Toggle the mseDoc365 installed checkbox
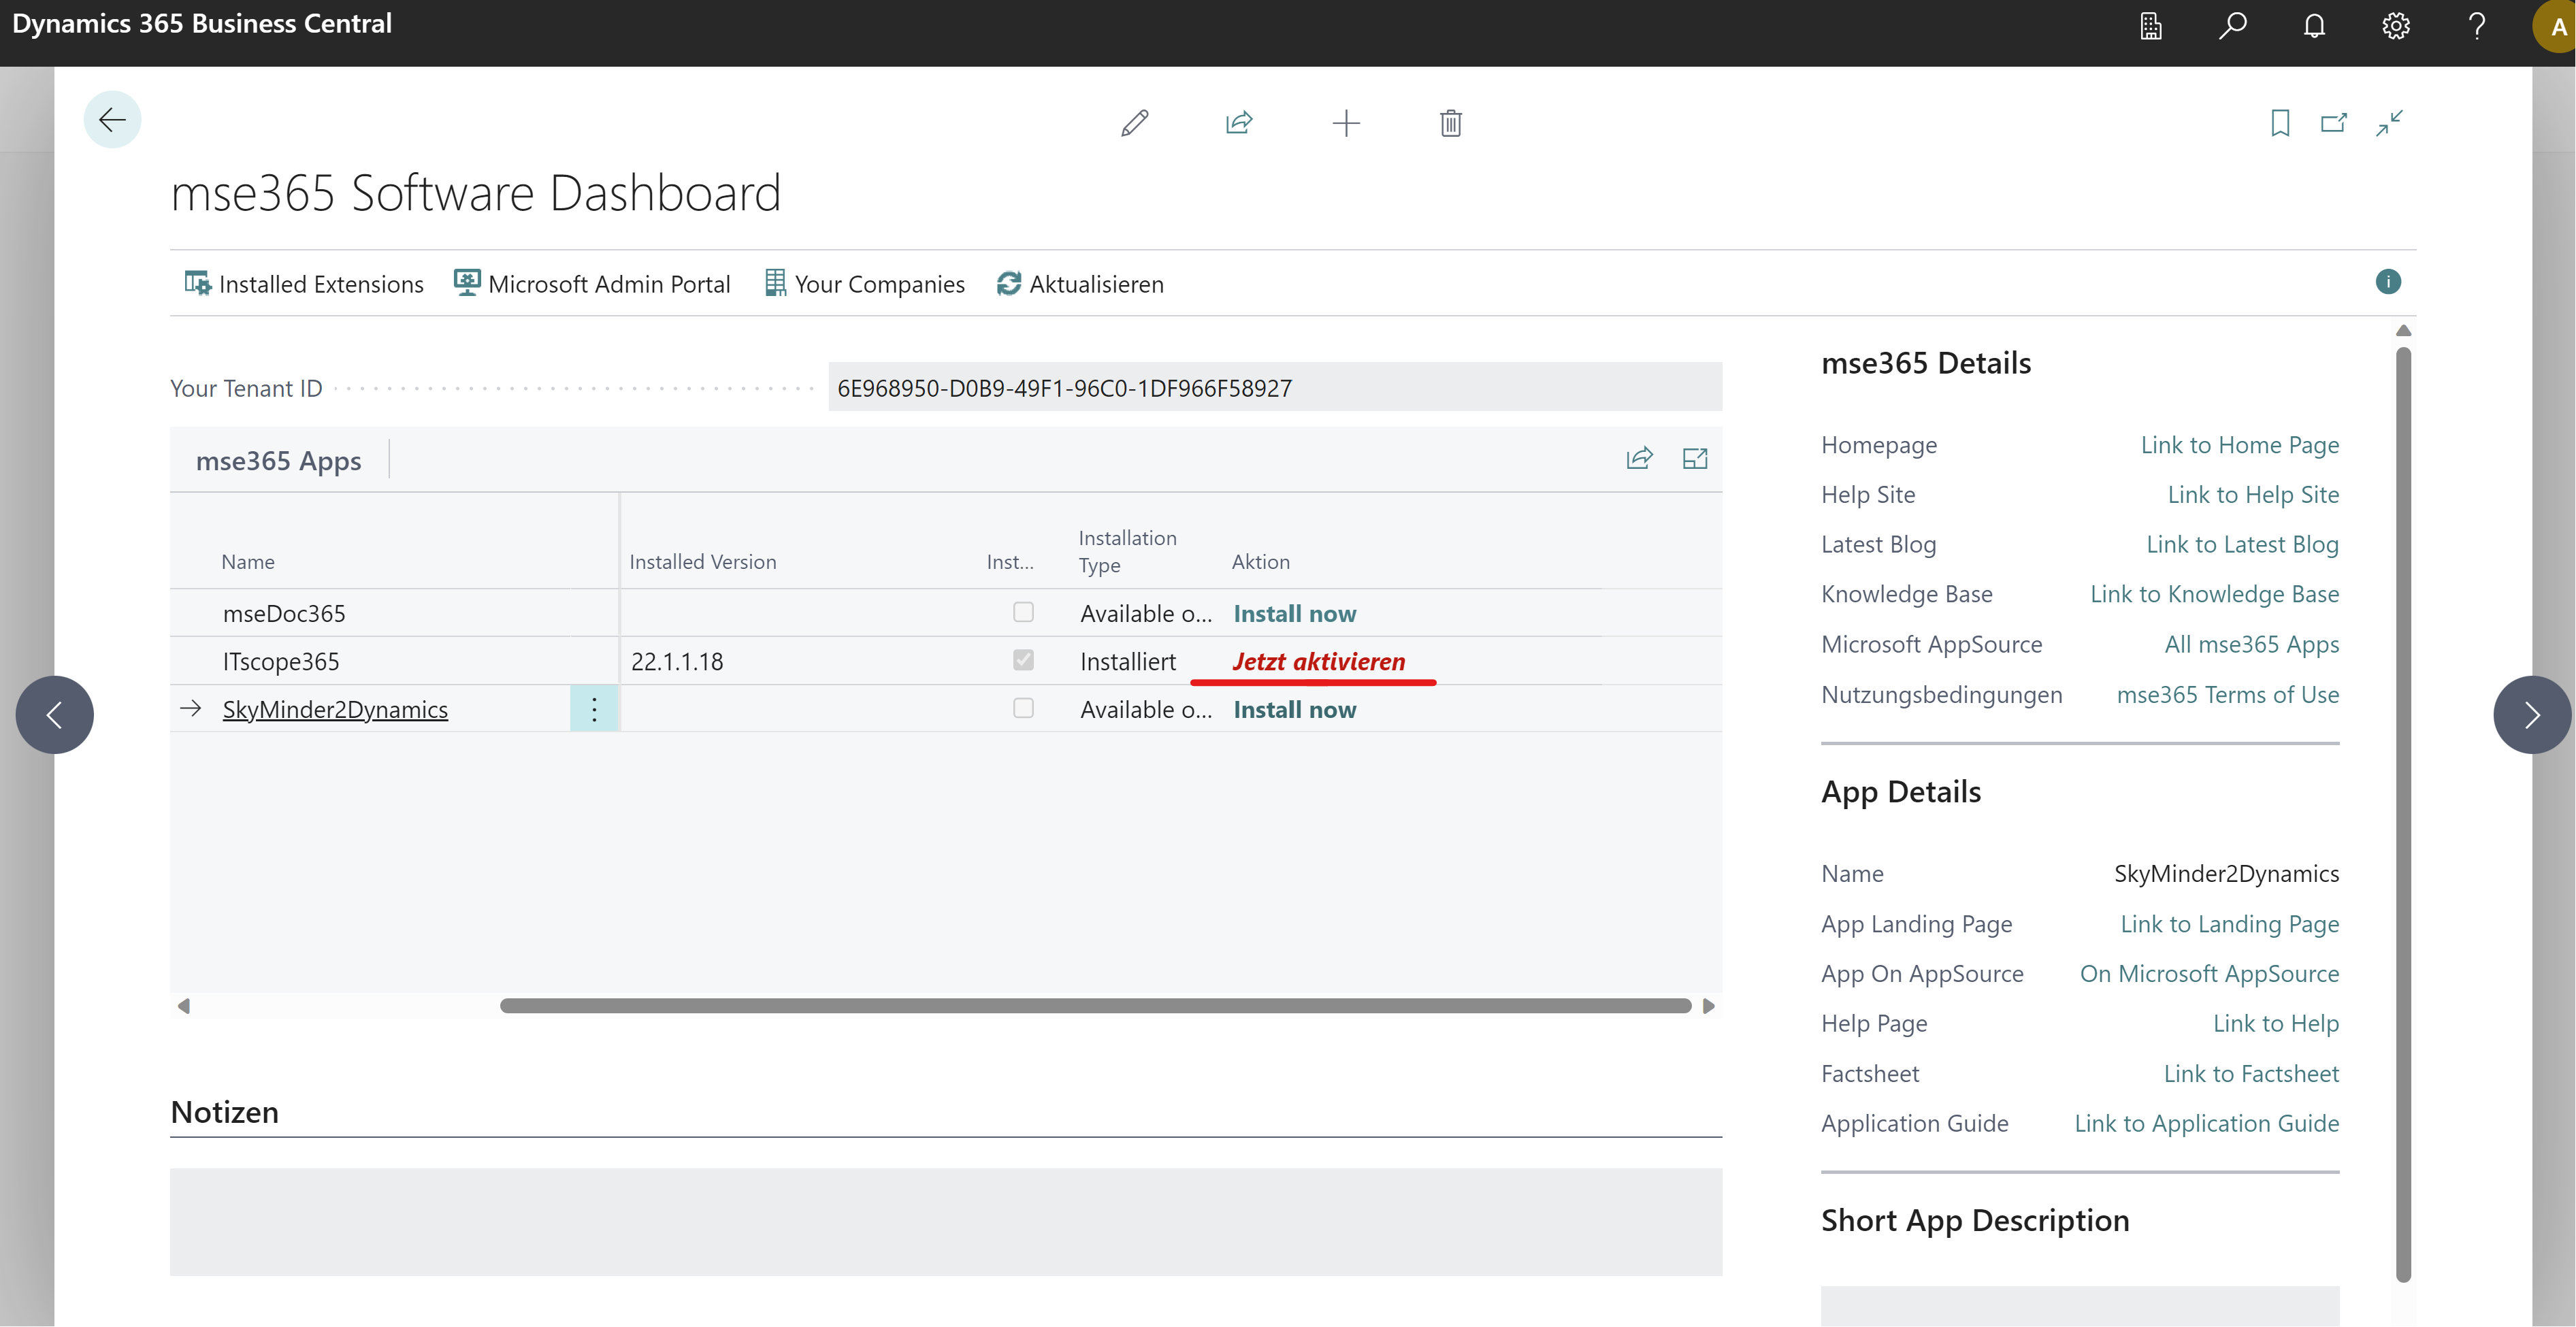2576x1327 pixels. 1023,612
